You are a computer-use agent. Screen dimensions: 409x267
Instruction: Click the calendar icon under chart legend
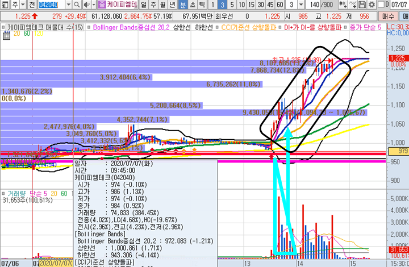click(6, 36)
